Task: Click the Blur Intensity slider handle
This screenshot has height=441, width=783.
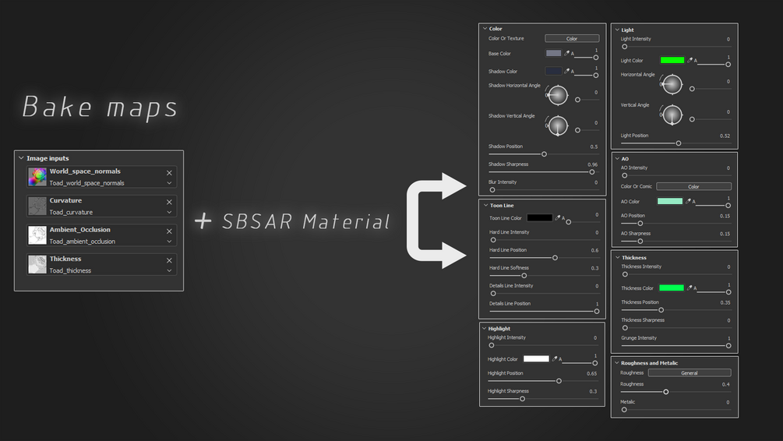Action: [492, 190]
